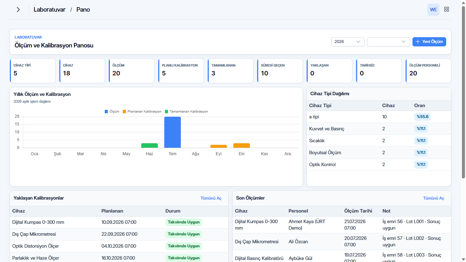The width and height of the screenshot is (466, 262).
Task: Click the page vertical scrollbar
Action: pos(463,92)
